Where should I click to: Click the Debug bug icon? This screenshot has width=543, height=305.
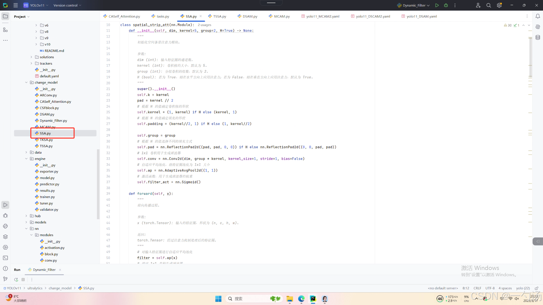pyautogui.click(x=446, y=5)
